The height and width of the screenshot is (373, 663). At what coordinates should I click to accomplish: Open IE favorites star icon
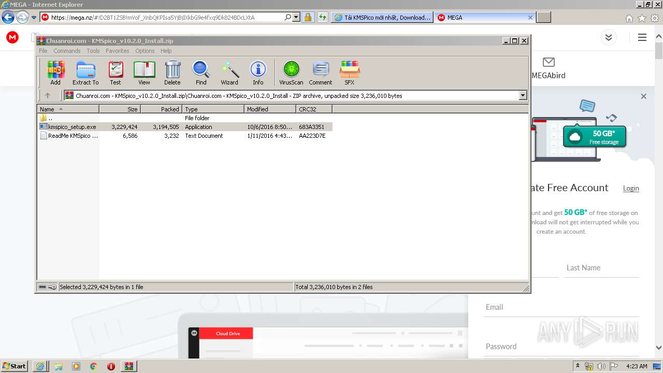(642, 18)
